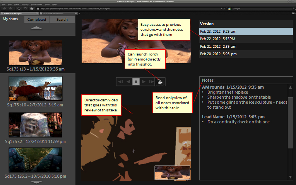Click the Notes: panel header

click(x=246, y=80)
